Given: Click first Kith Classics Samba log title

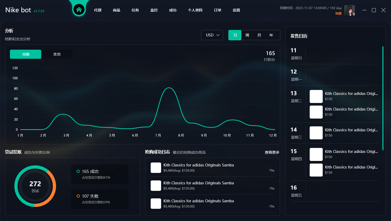Looking at the screenshot, I should [x=199, y=165].
